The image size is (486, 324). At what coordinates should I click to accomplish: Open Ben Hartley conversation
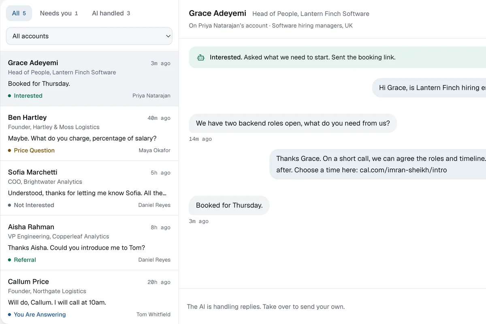coord(89,133)
